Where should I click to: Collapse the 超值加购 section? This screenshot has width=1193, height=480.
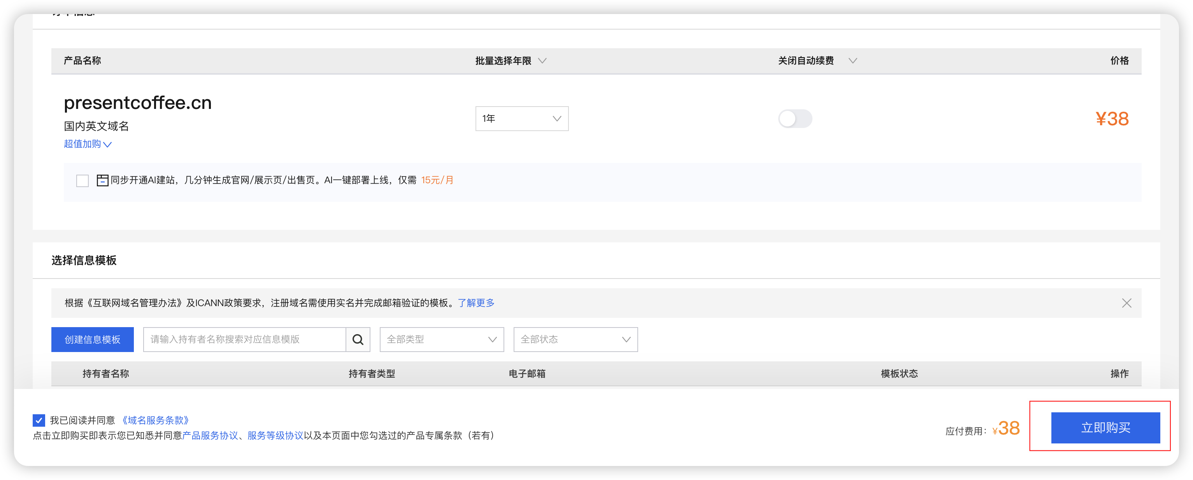point(88,144)
